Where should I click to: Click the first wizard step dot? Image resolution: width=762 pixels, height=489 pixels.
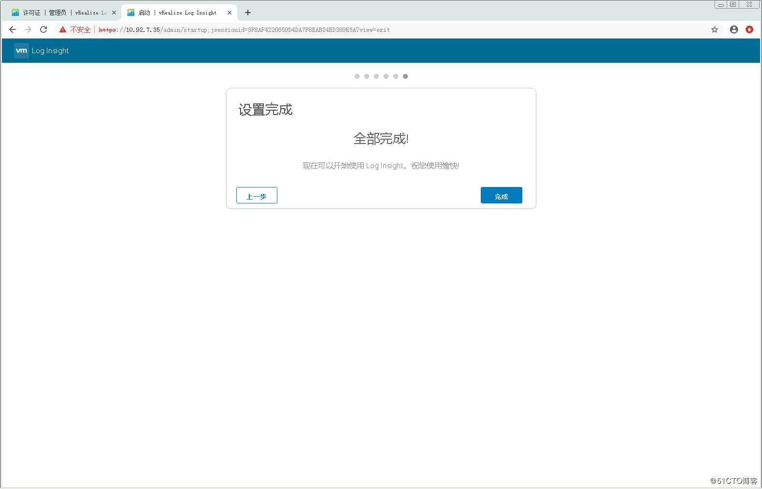click(x=357, y=76)
